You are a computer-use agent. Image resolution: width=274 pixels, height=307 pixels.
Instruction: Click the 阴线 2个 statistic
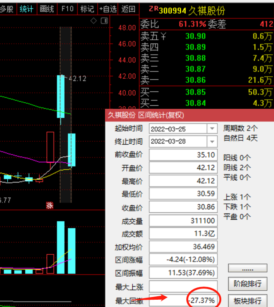pyautogui.click(x=237, y=167)
